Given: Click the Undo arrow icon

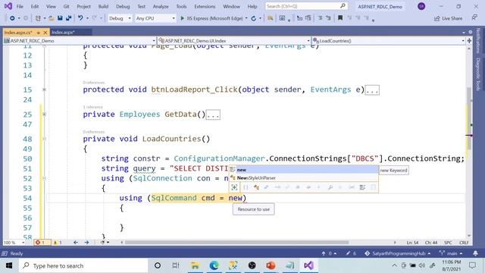Looking at the screenshot, I should (x=80, y=18).
